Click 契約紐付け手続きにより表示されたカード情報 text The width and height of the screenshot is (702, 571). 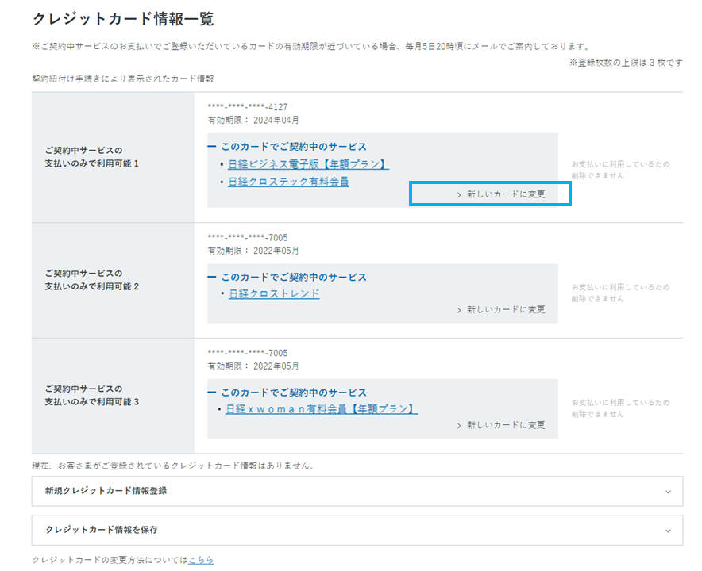pos(122,79)
